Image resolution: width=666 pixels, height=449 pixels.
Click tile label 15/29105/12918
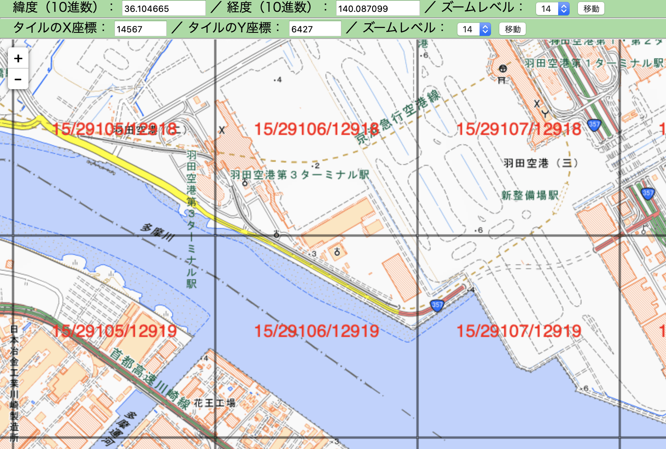tap(114, 129)
